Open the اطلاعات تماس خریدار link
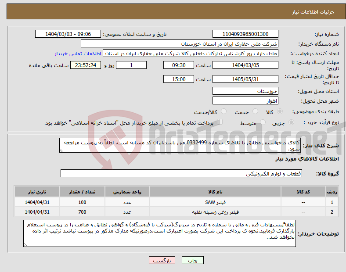 pyautogui.click(x=78, y=54)
